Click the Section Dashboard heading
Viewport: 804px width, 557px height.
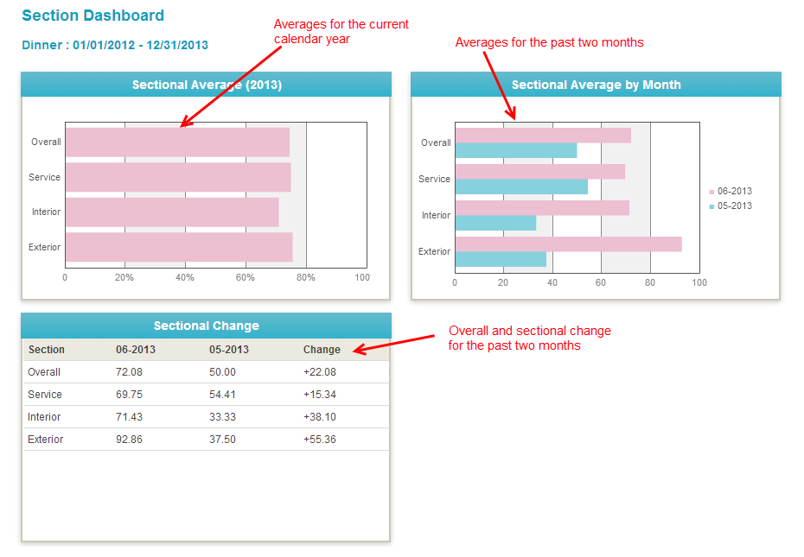pyautogui.click(x=93, y=16)
